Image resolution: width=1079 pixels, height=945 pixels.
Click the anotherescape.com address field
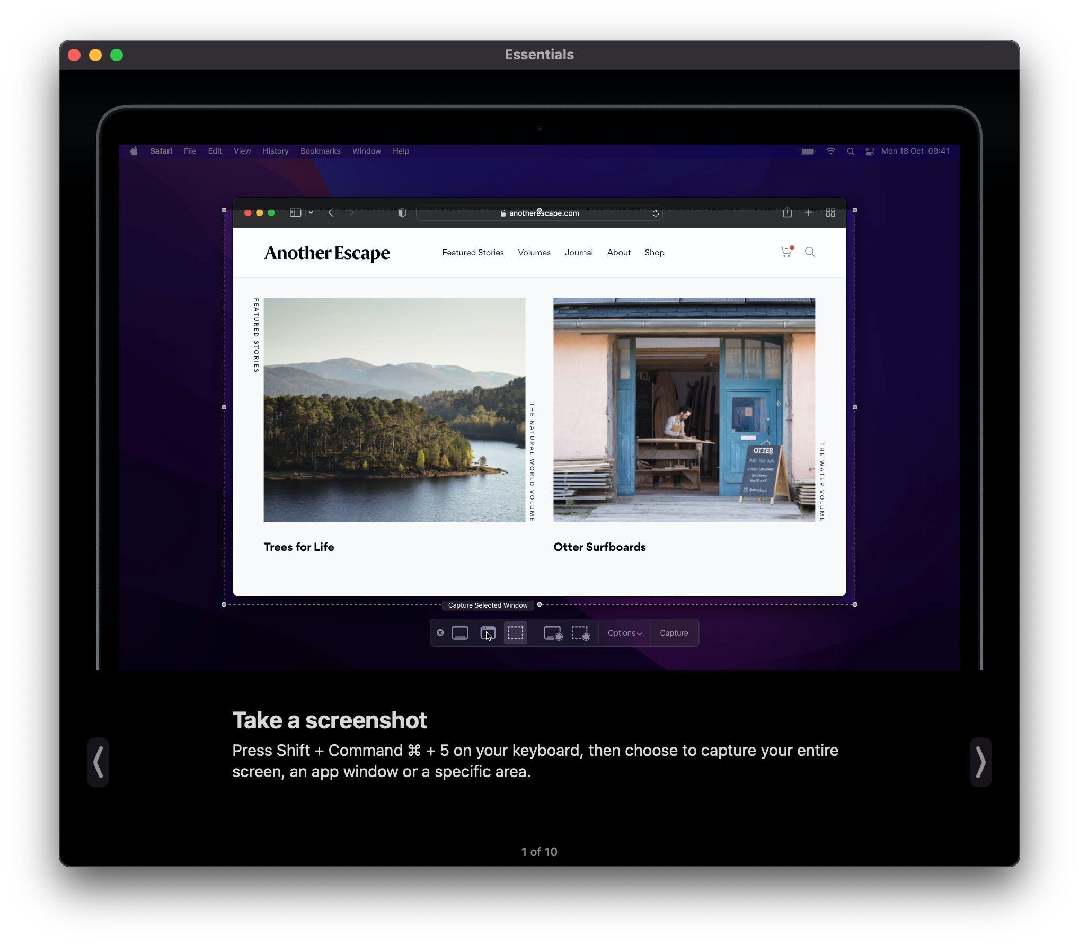(x=539, y=213)
